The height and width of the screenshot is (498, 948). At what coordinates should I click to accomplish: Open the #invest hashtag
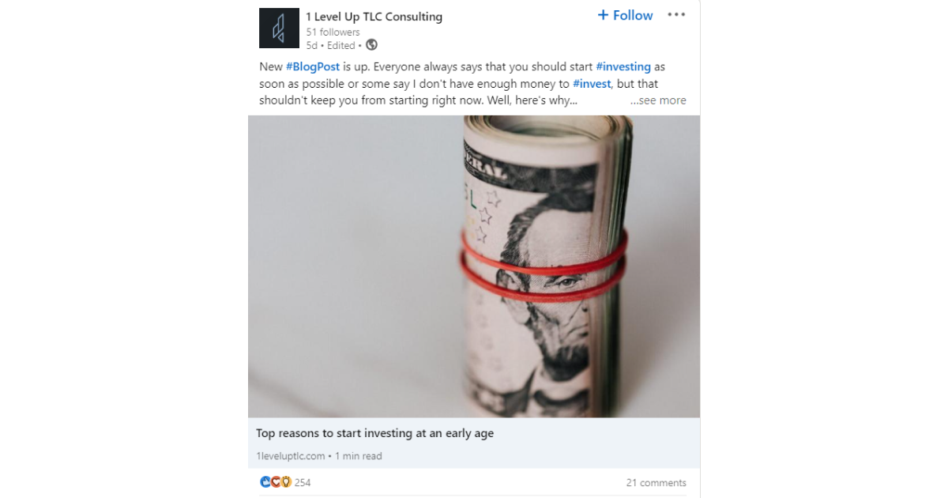[x=592, y=84]
